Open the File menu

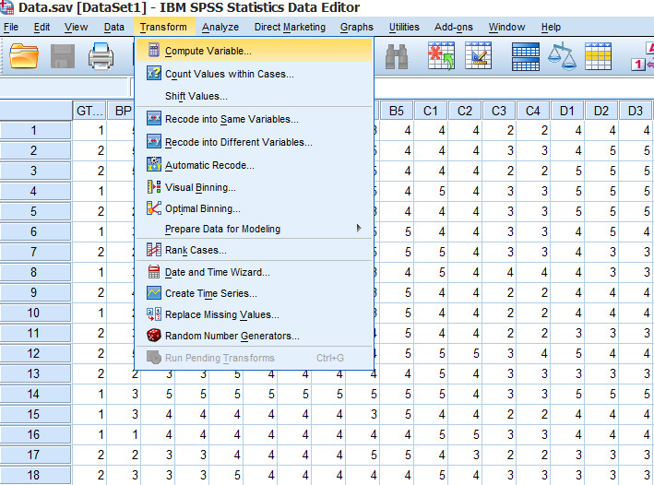[11, 27]
